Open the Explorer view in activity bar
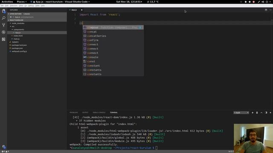Image resolution: width=273 pixels, height=153 pixels. (x=3, y=11)
